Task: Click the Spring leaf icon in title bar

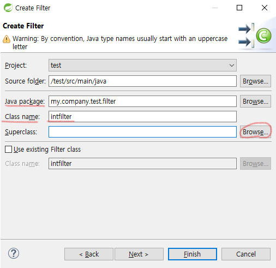Action: coord(8,8)
